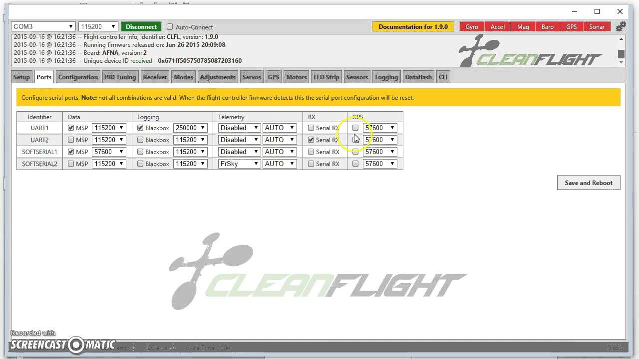
Task: Open SOFTSERIAL1 MSP 57600 baud dropdown
Action: click(x=109, y=152)
